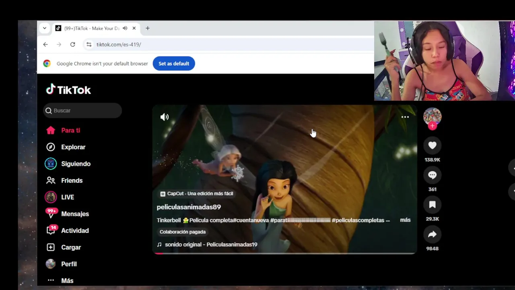Mute the tab via its speaker icon
The image size is (515, 290).
click(125, 28)
